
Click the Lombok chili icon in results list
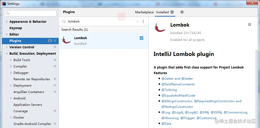coord(66,40)
